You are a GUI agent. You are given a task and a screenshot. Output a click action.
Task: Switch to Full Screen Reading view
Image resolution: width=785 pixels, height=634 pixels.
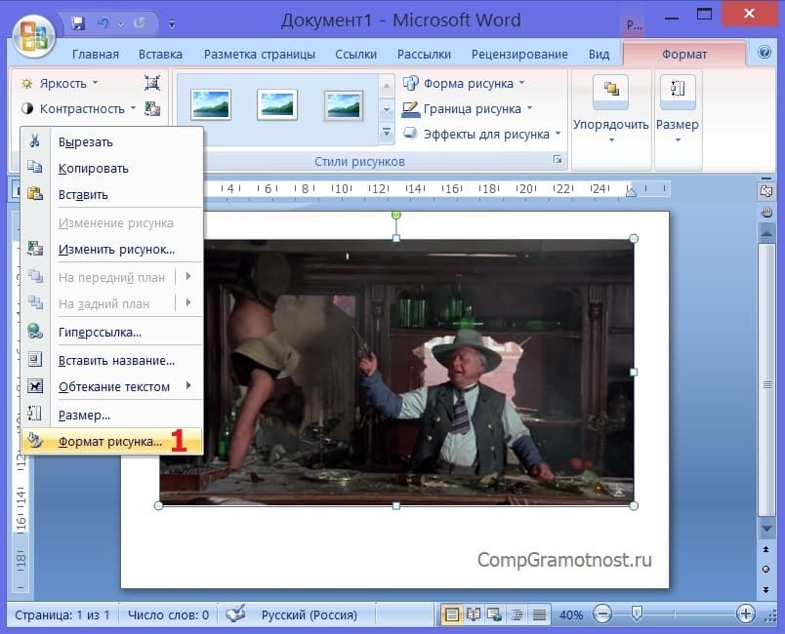click(x=474, y=614)
